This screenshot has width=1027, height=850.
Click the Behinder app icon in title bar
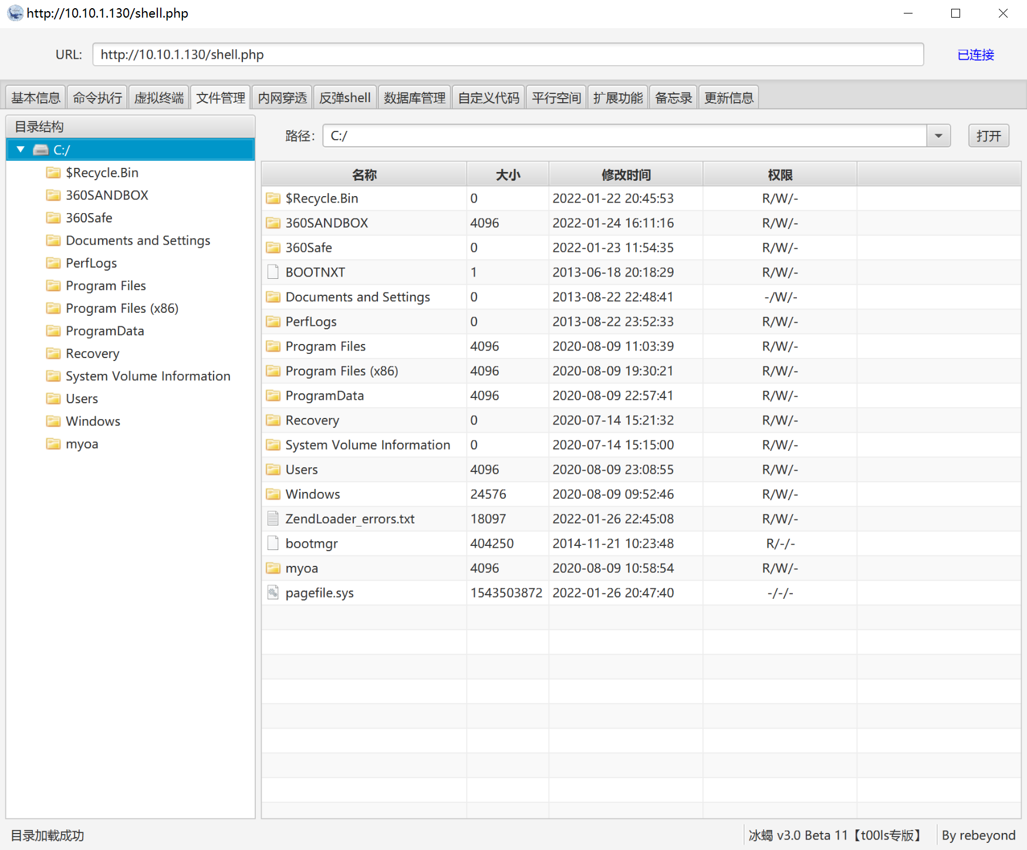tap(15, 13)
